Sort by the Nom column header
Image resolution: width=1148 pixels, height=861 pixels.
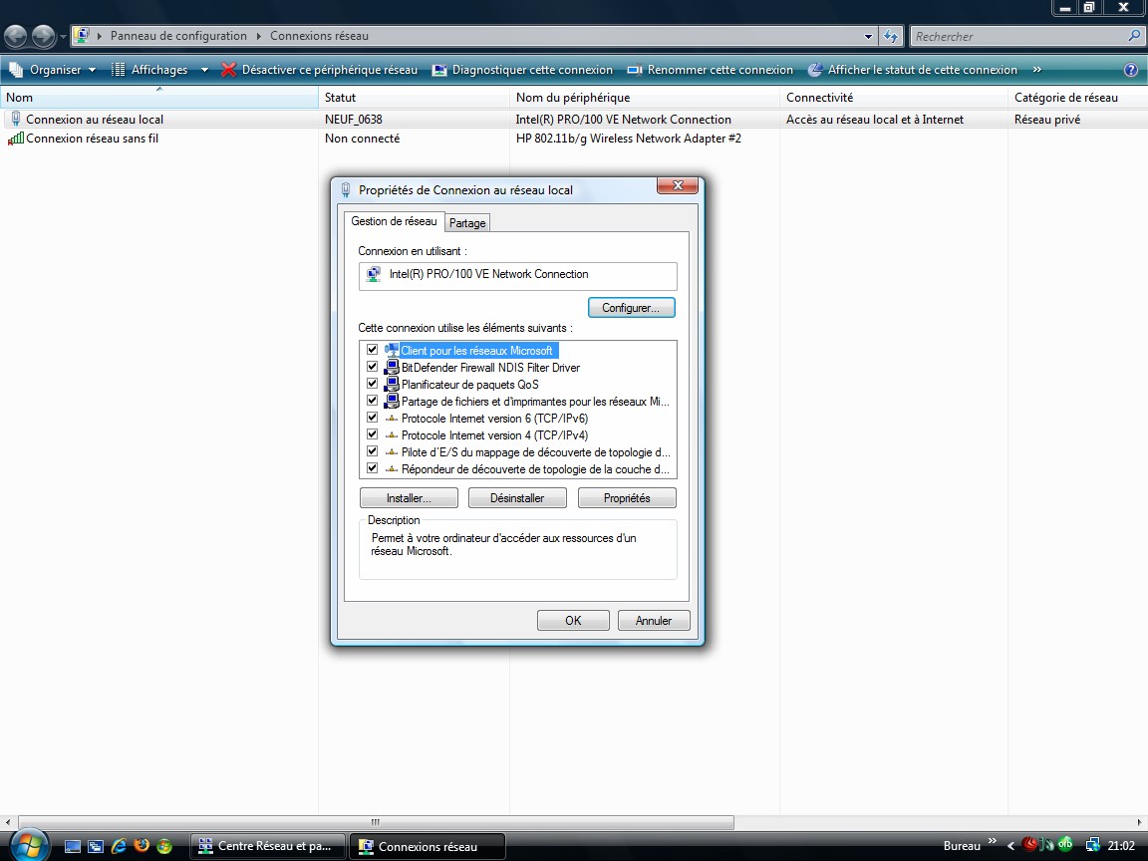[159, 98]
